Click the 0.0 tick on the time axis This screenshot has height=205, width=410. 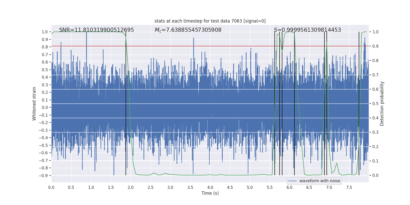pyautogui.click(x=51, y=187)
